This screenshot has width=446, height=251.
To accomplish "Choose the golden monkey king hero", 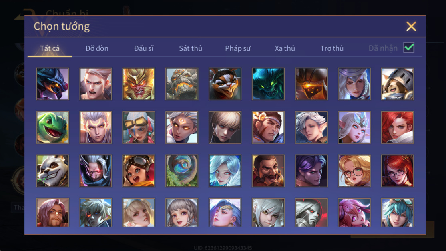I will (x=139, y=84).
